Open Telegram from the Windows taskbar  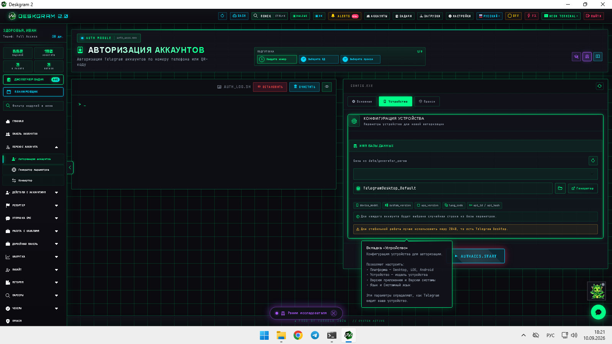(315, 335)
